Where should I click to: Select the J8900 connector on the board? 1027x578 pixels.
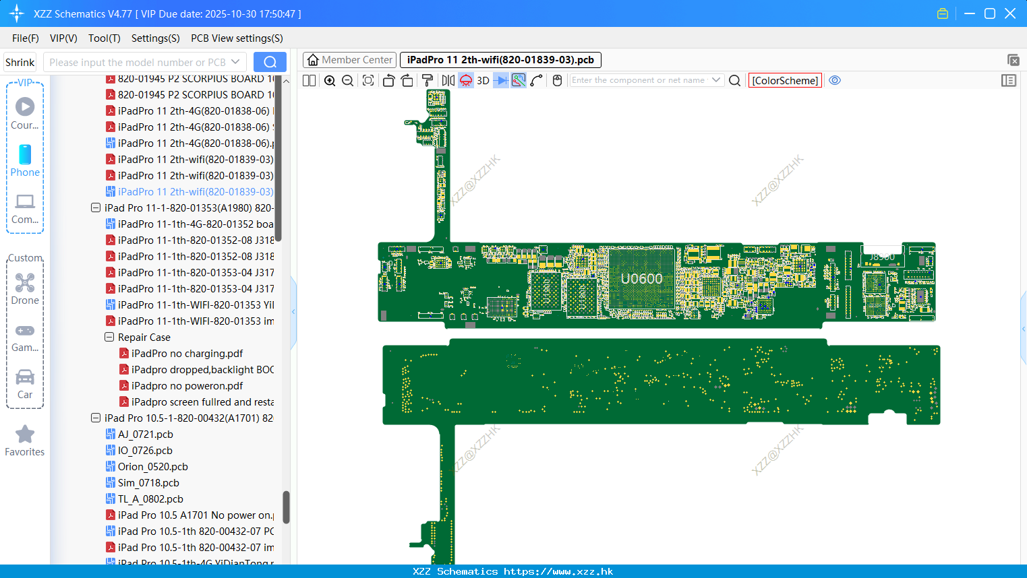click(882, 257)
